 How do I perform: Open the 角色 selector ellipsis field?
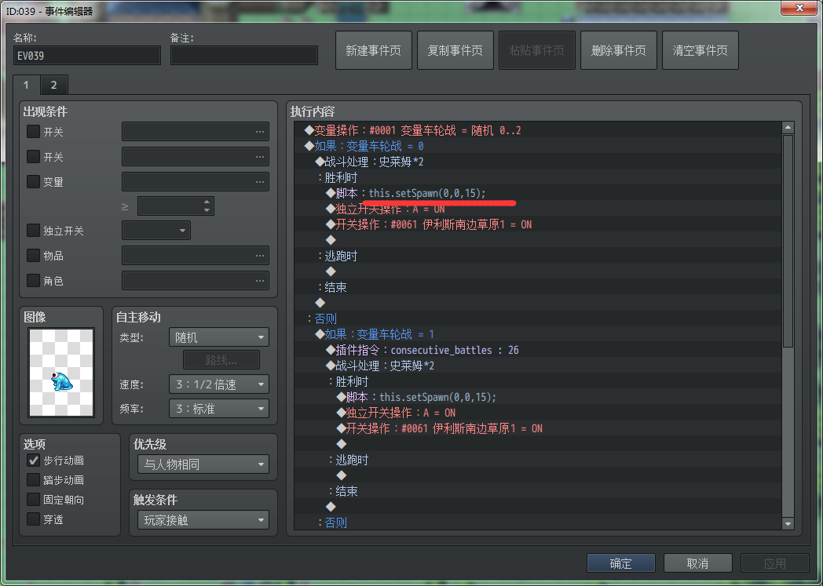coord(196,280)
